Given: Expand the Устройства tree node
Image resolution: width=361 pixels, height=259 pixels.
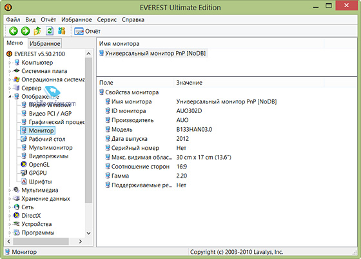Looking at the screenshot, I should point(10,224).
